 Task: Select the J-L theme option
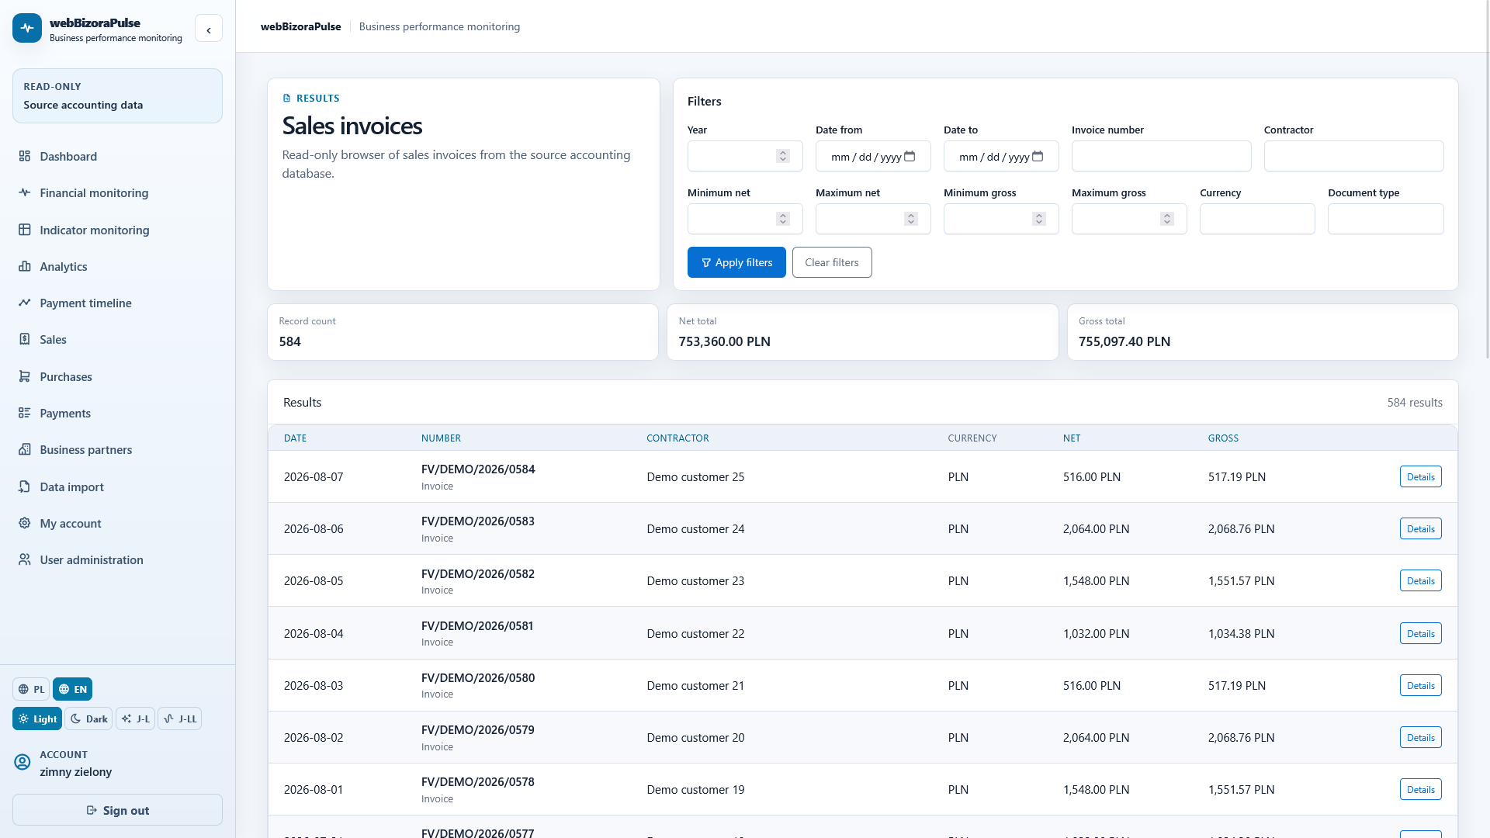pyautogui.click(x=135, y=719)
